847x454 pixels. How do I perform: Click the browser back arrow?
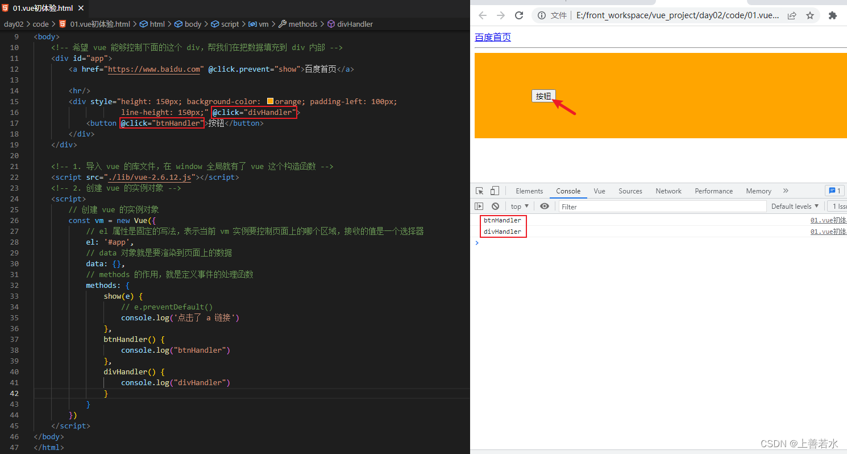(x=483, y=15)
